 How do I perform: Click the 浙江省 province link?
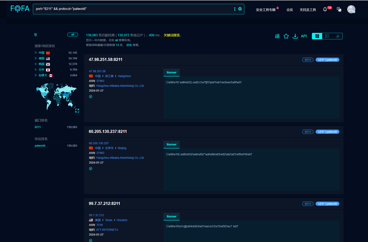109,76
